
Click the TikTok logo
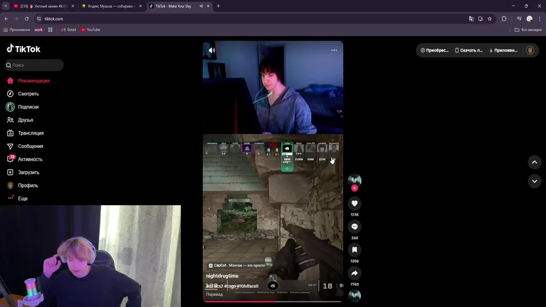click(x=23, y=49)
